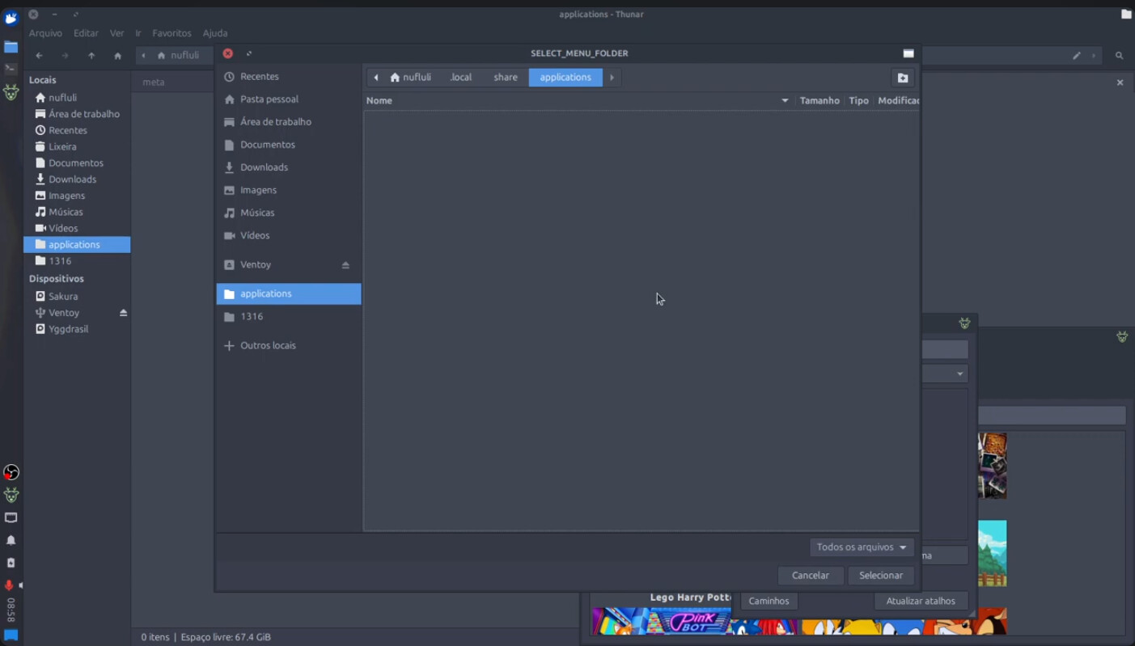Click path bar left scroll arrow
Viewport: 1135px width, 646px height.
point(376,78)
